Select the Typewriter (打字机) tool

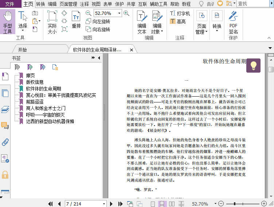click(180, 13)
